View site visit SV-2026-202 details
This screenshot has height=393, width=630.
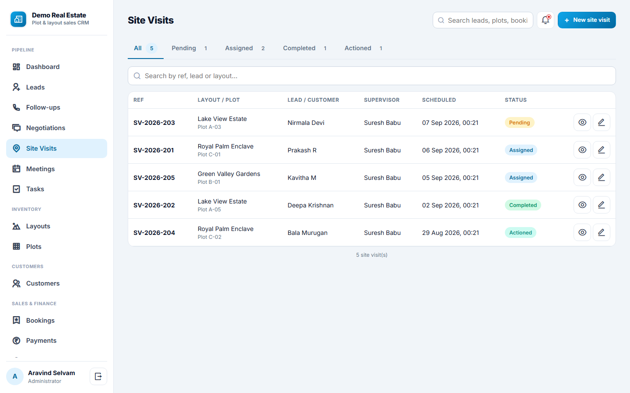pos(582,205)
